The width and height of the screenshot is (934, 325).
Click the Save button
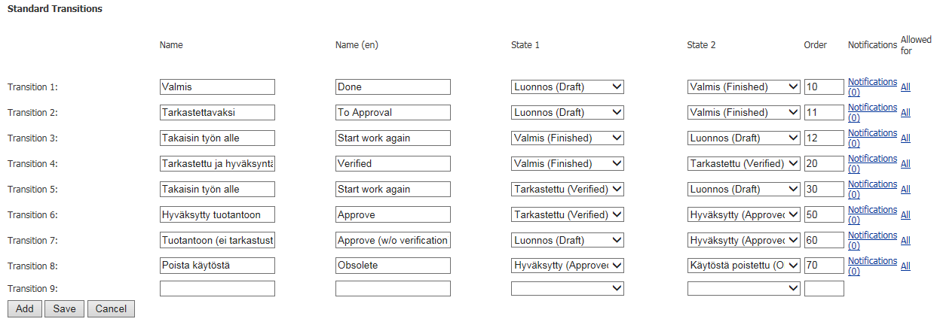point(64,309)
